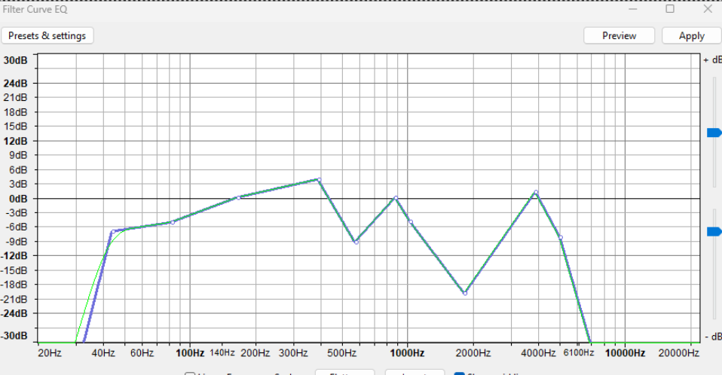Screen dimensions: 722x375
Task: Maximize the Filter Curve EQ window
Action: pos(670,9)
